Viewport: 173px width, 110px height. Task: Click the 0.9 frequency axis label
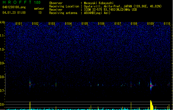point(2,63)
